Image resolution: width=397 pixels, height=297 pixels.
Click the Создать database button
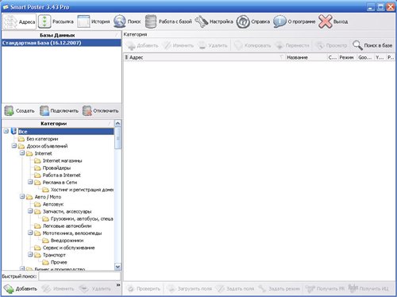[x=20, y=110]
